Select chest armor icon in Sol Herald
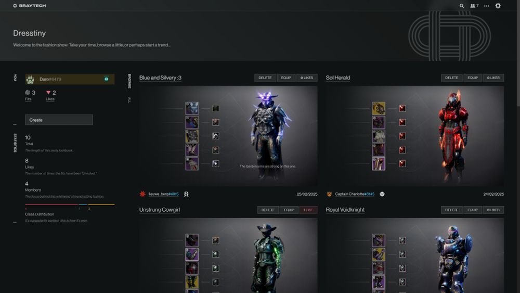This screenshot has height=293, width=520. (379, 136)
